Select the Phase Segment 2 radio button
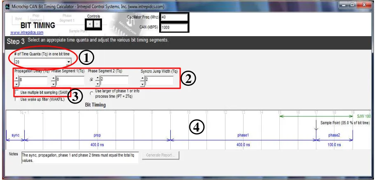The height and width of the screenshot is (180, 376). (x=91, y=80)
